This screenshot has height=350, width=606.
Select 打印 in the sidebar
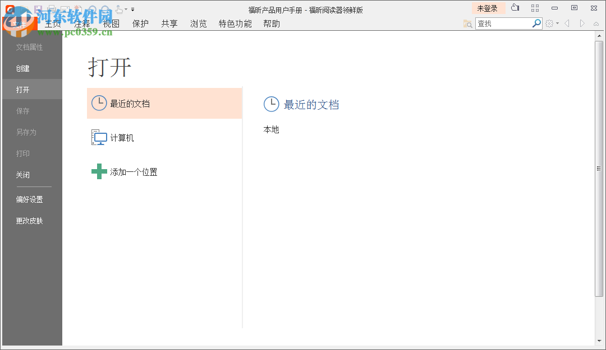click(32, 153)
